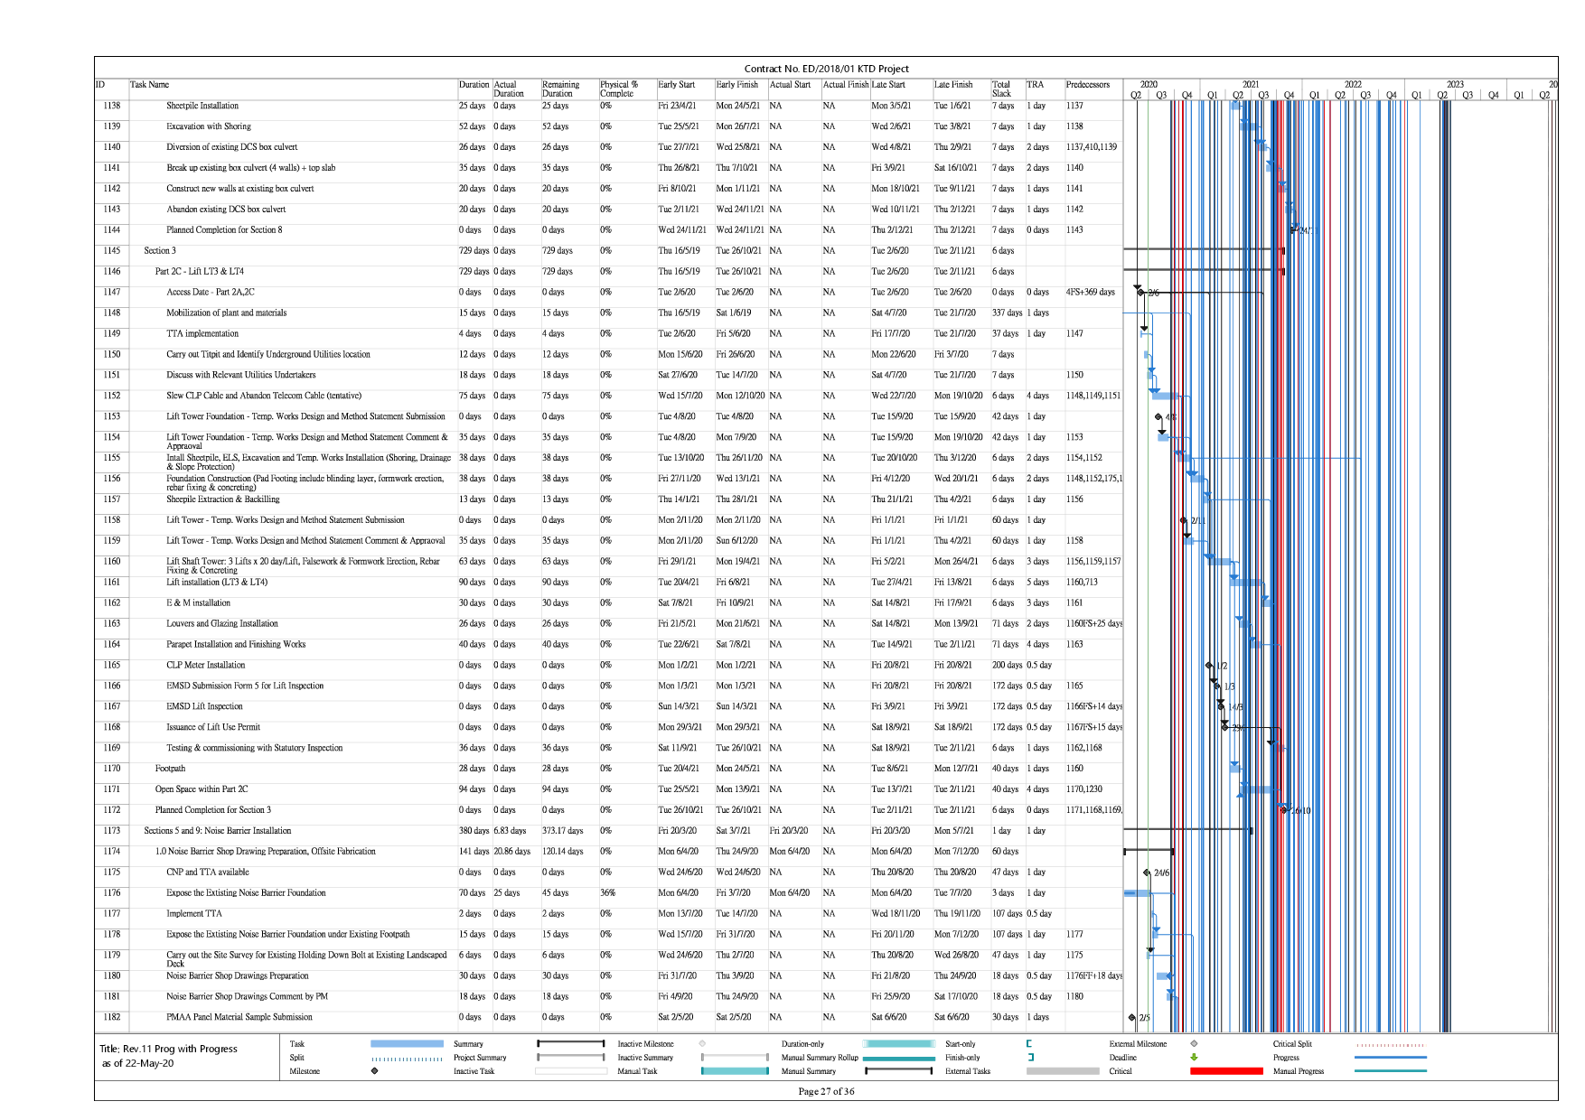Click the Milestone diamond icon in legend
This screenshot has height=1120, width=1585.
pos(374,1071)
